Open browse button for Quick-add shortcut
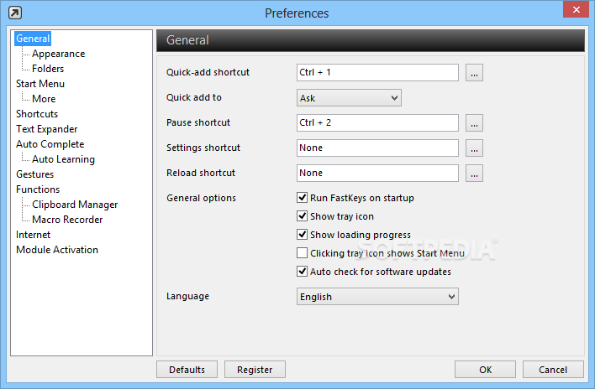The width and height of the screenshot is (595, 389). (x=474, y=72)
